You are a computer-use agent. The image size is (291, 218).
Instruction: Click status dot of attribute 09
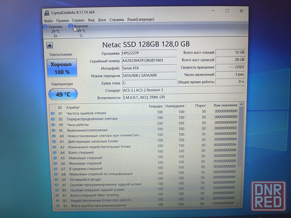(x=53, y=125)
